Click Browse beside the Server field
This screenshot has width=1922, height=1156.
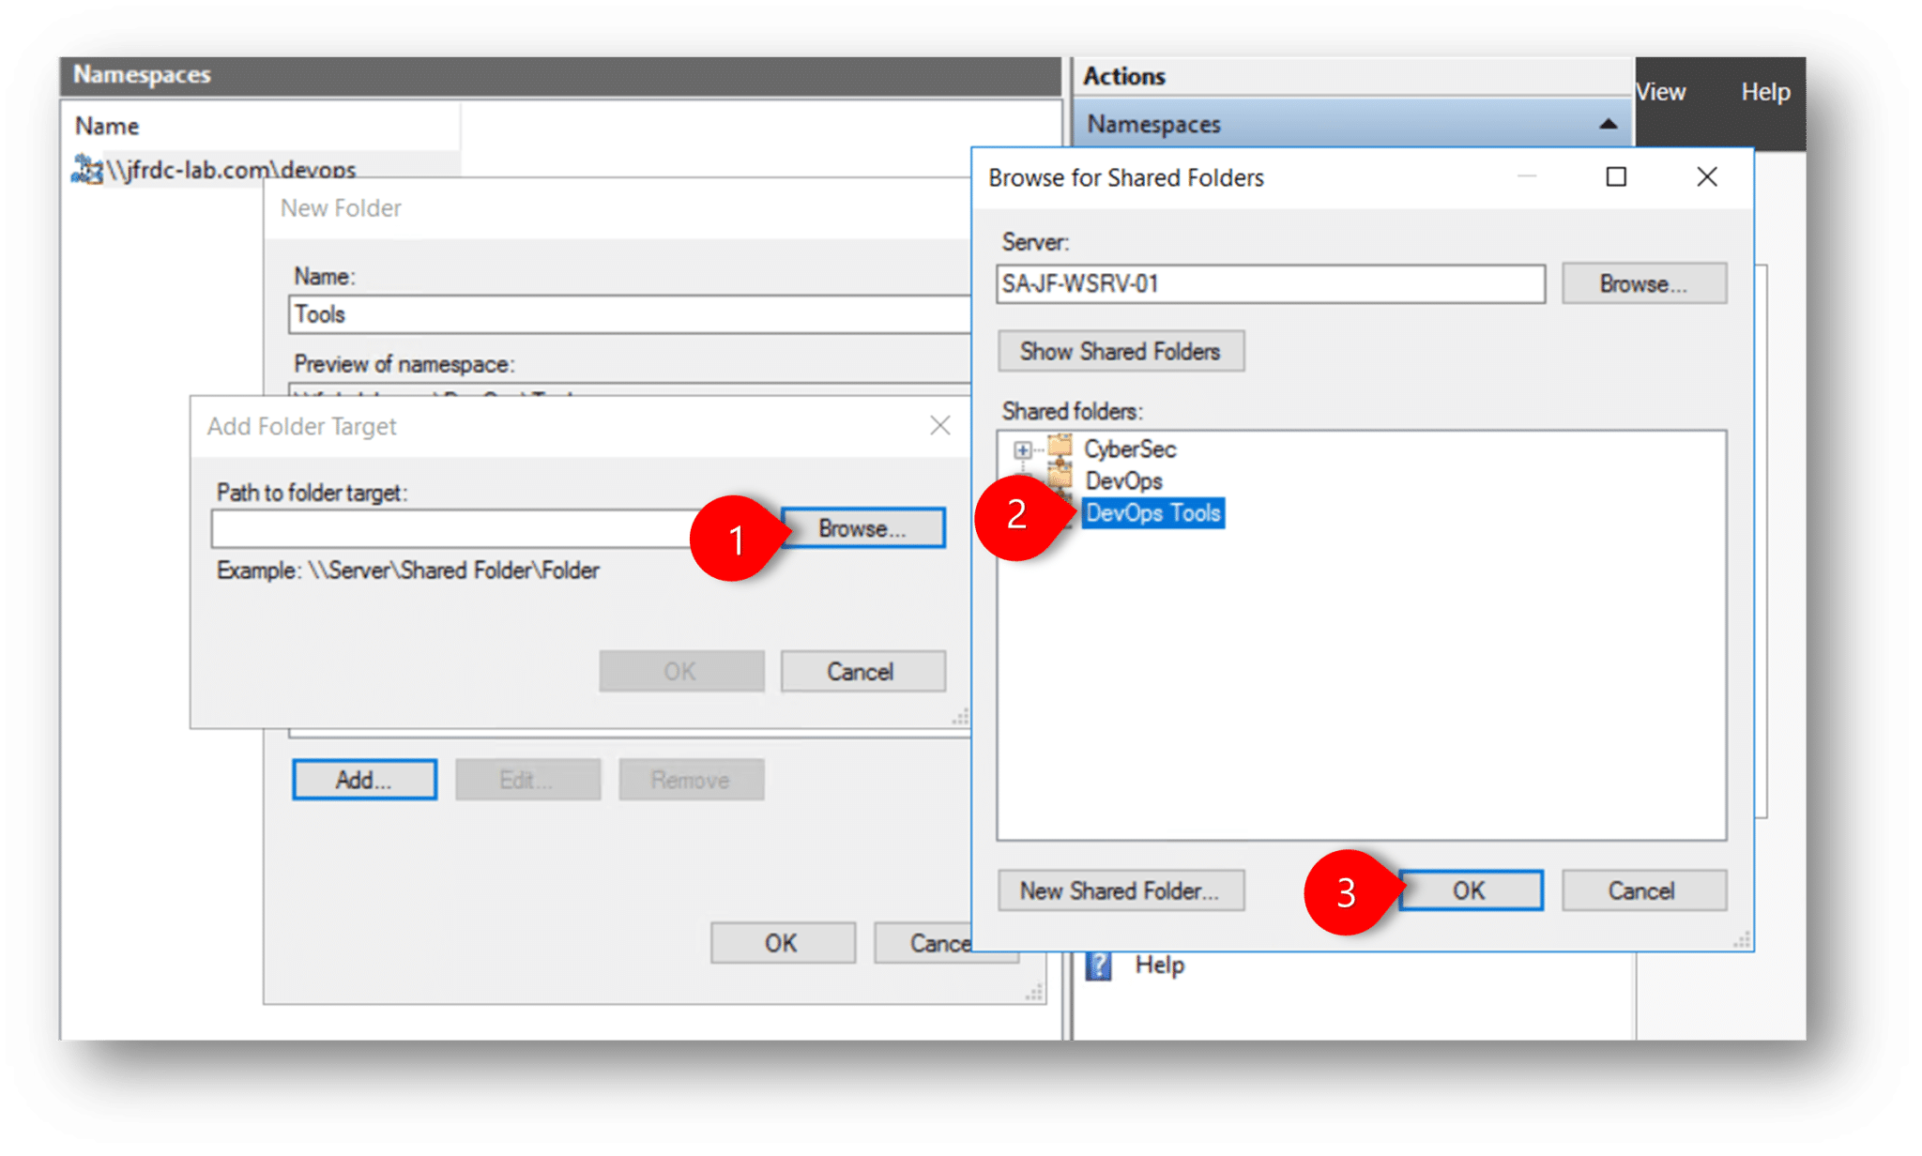coord(1643,283)
